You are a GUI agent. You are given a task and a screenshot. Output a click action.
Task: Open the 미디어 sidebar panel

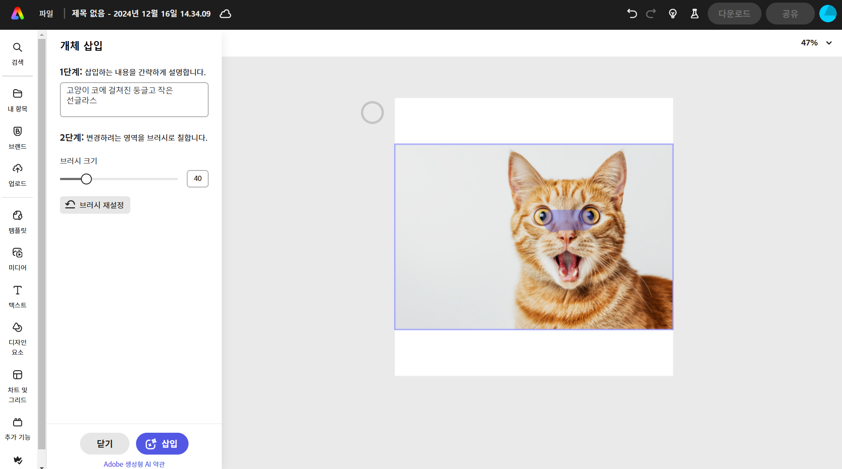tap(17, 259)
